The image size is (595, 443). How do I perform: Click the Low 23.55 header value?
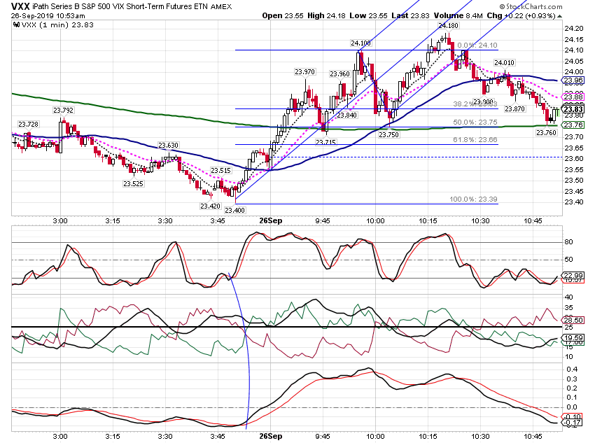point(368,15)
